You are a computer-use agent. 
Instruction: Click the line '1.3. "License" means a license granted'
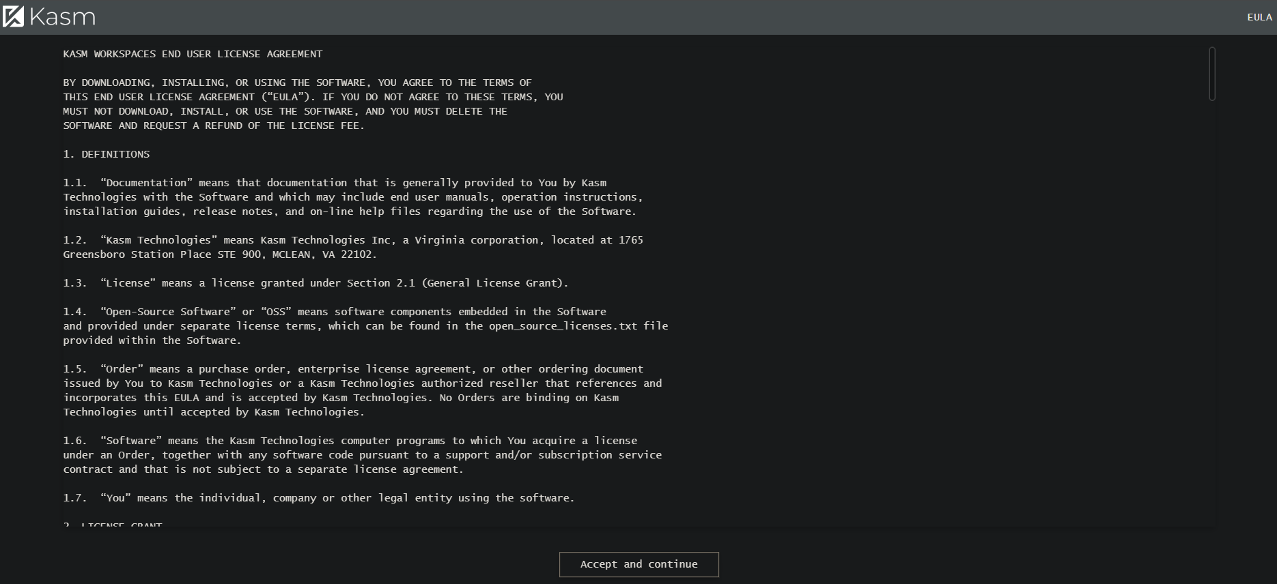point(315,283)
